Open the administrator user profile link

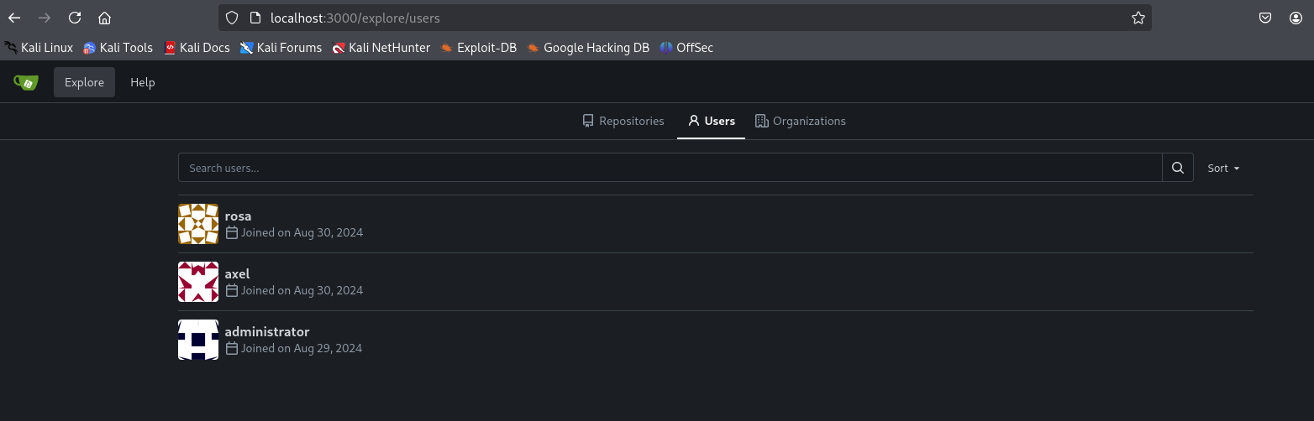click(267, 331)
